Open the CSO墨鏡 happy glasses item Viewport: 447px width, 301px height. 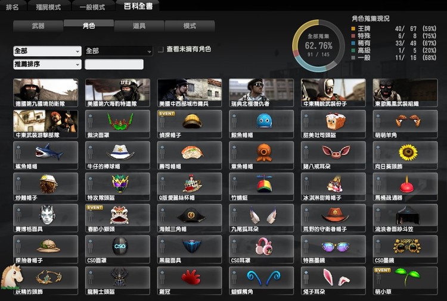405,249
